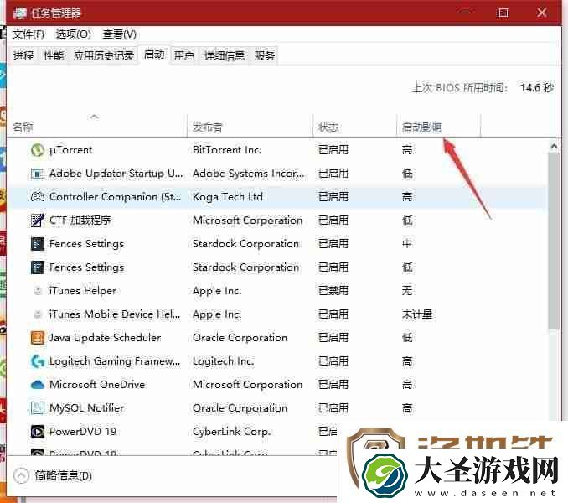Switch to the 用户 tab
The height and width of the screenshot is (503, 568).
click(x=184, y=56)
